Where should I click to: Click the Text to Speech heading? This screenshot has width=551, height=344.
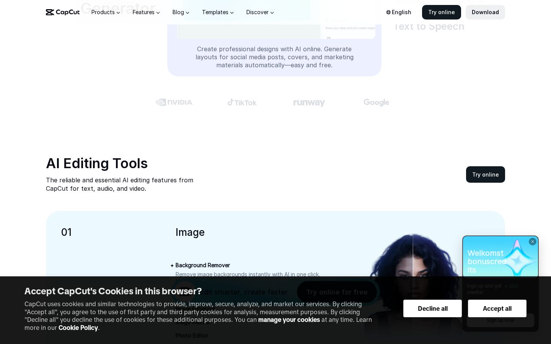click(429, 26)
